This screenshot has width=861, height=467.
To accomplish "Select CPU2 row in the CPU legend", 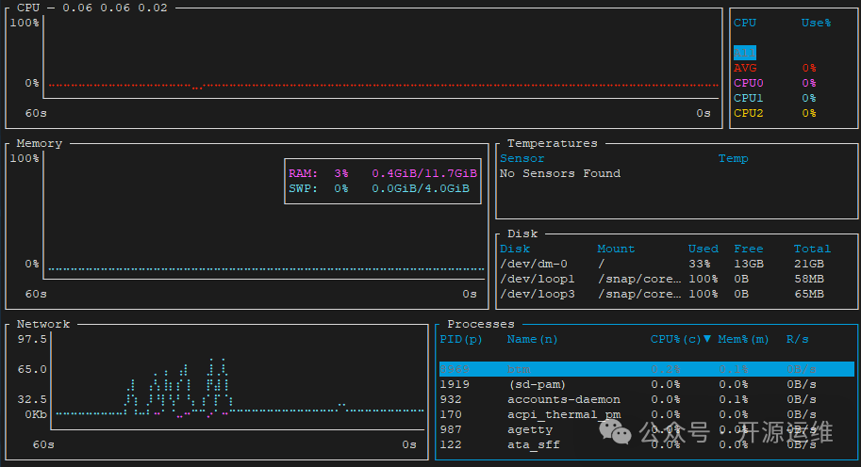I will pyautogui.click(x=749, y=113).
